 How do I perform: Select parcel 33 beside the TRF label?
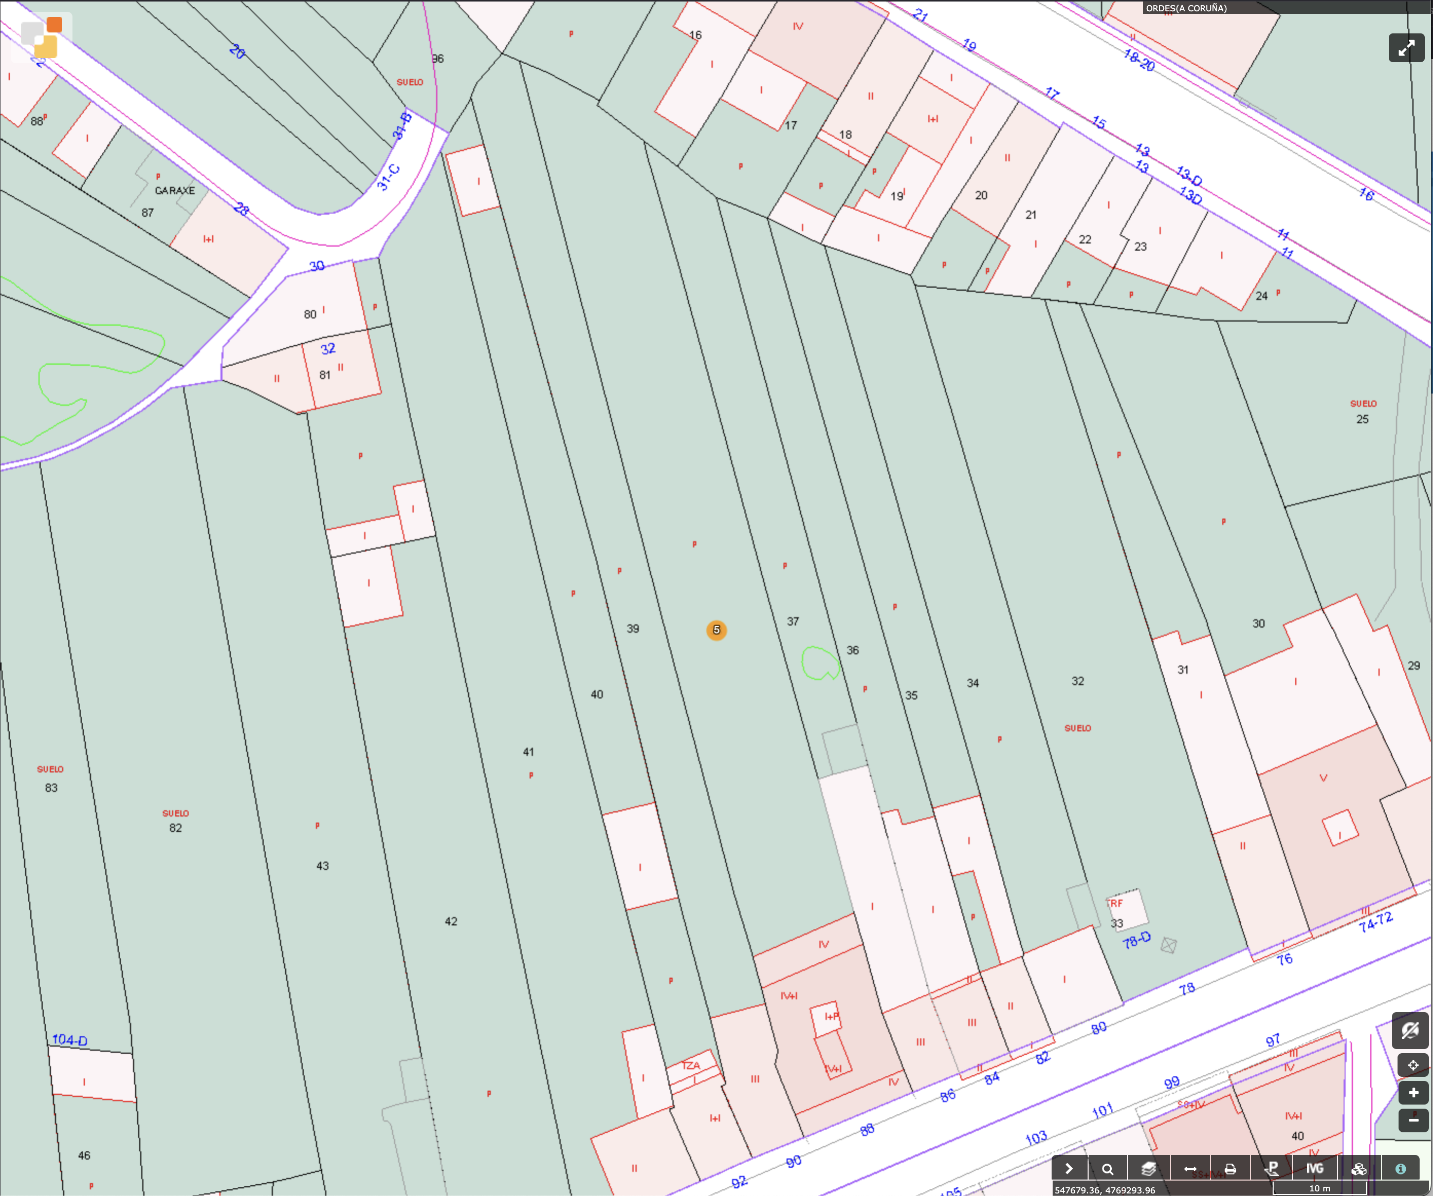click(x=1116, y=923)
